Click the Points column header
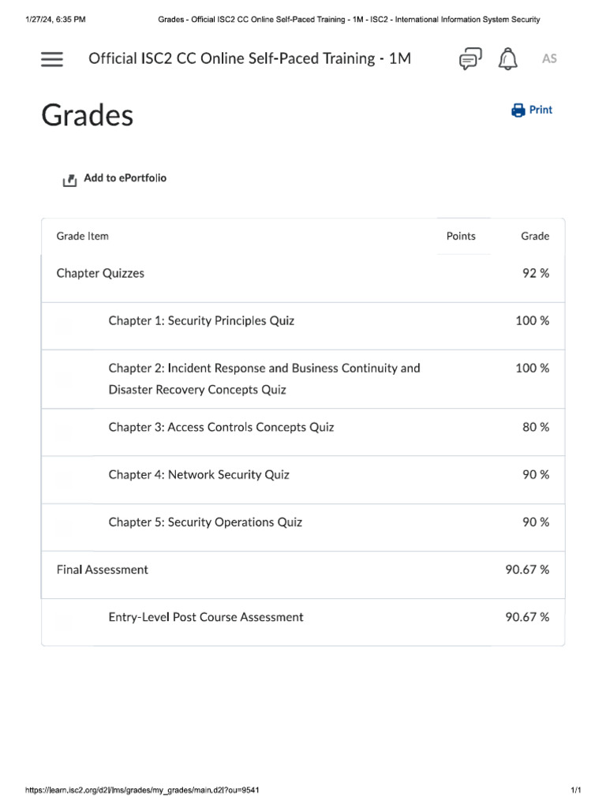This screenshot has width=606, height=808. pyautogui.click(x=461, y=236)
